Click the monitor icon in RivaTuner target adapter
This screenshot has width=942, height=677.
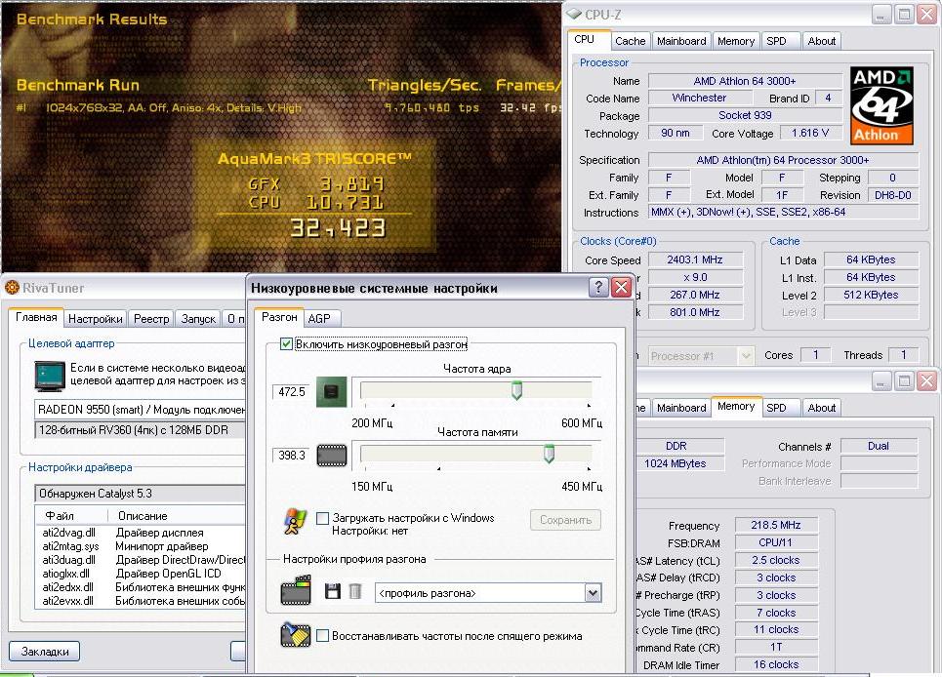pos(50,376)
